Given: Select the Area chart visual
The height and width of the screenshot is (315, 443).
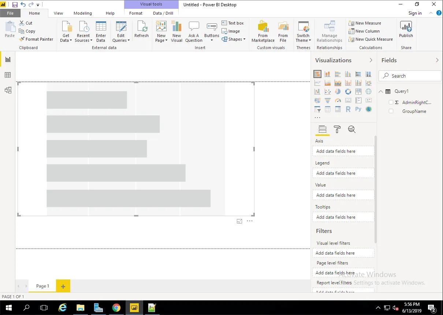Looking at the screenshot, I should pyautogui.click(x=328, y=83).
